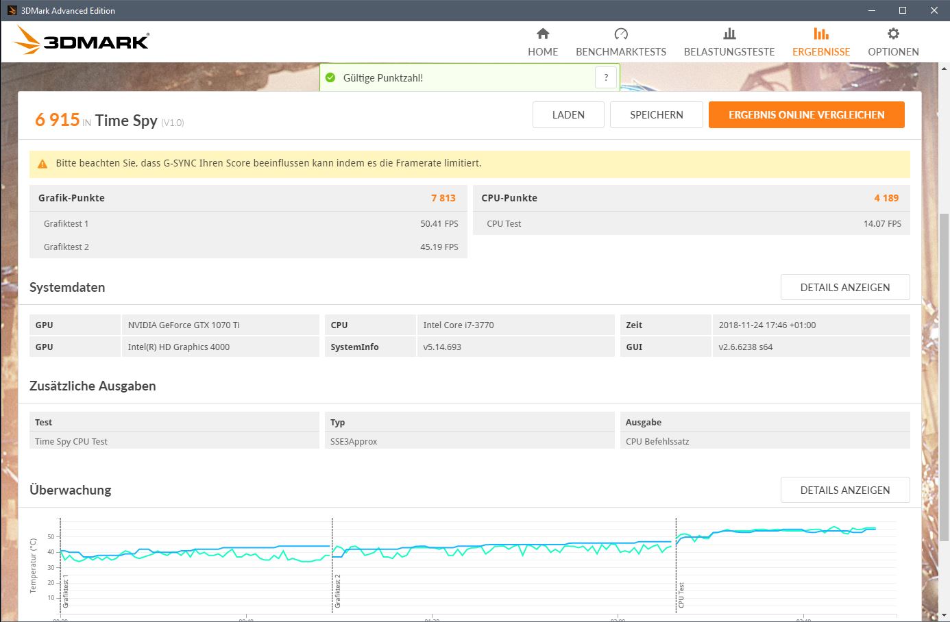Screen dimensions: 950x622
Task: Click Grafiktest 1 50.41 FPS value
Action: point(439,224)
